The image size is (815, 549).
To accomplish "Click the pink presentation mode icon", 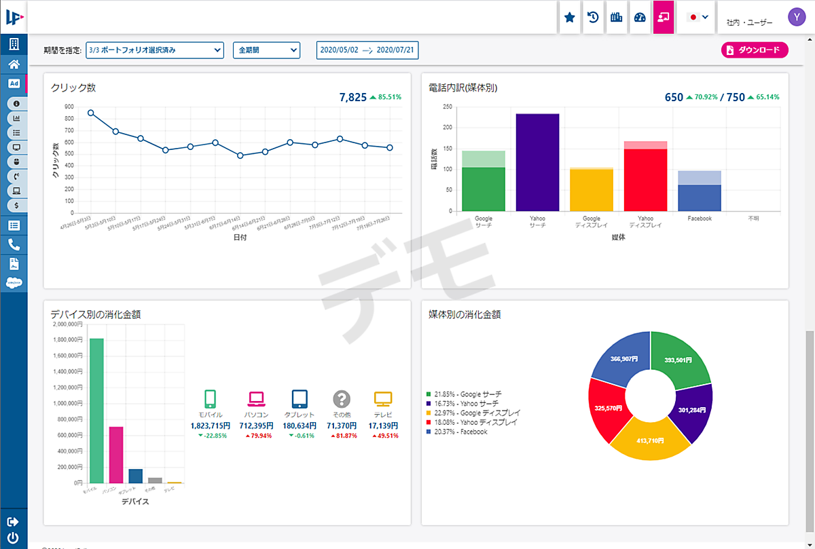I will tap(663, 18).
